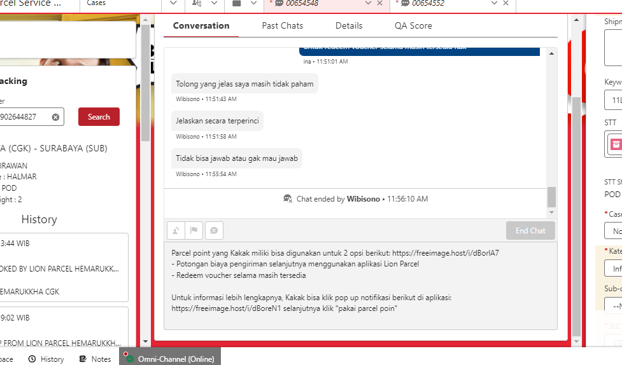The height and width of the screenshot is (365, 622).
Task: Expand the dropdown beside the people routing icon
Action: (214, 3)
